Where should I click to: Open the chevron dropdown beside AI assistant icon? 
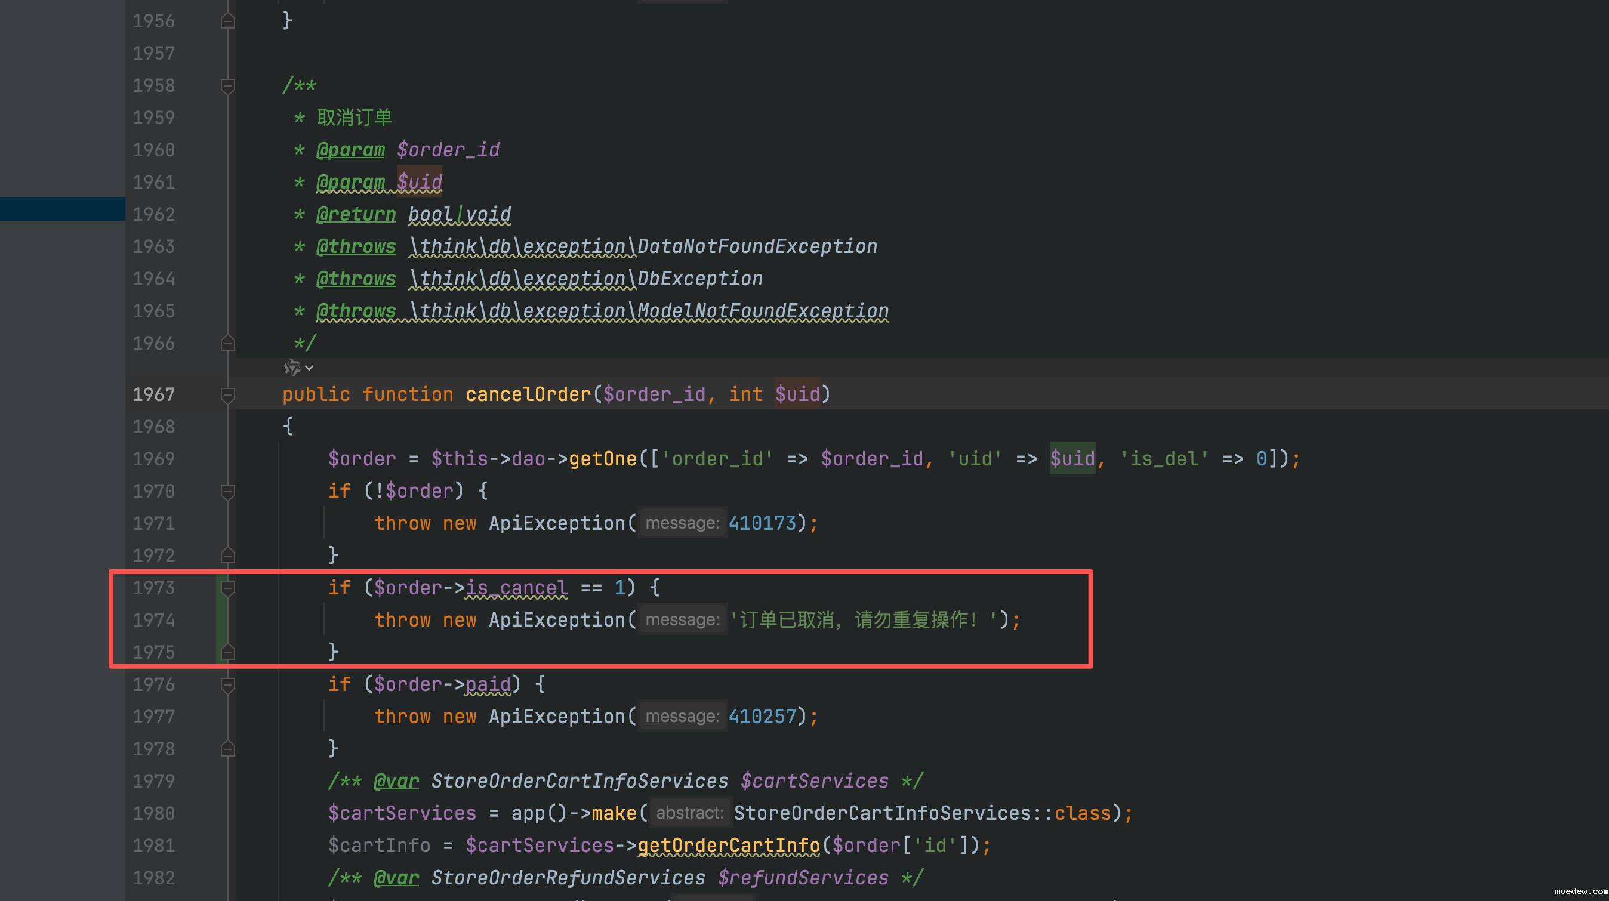pos(309,368)
